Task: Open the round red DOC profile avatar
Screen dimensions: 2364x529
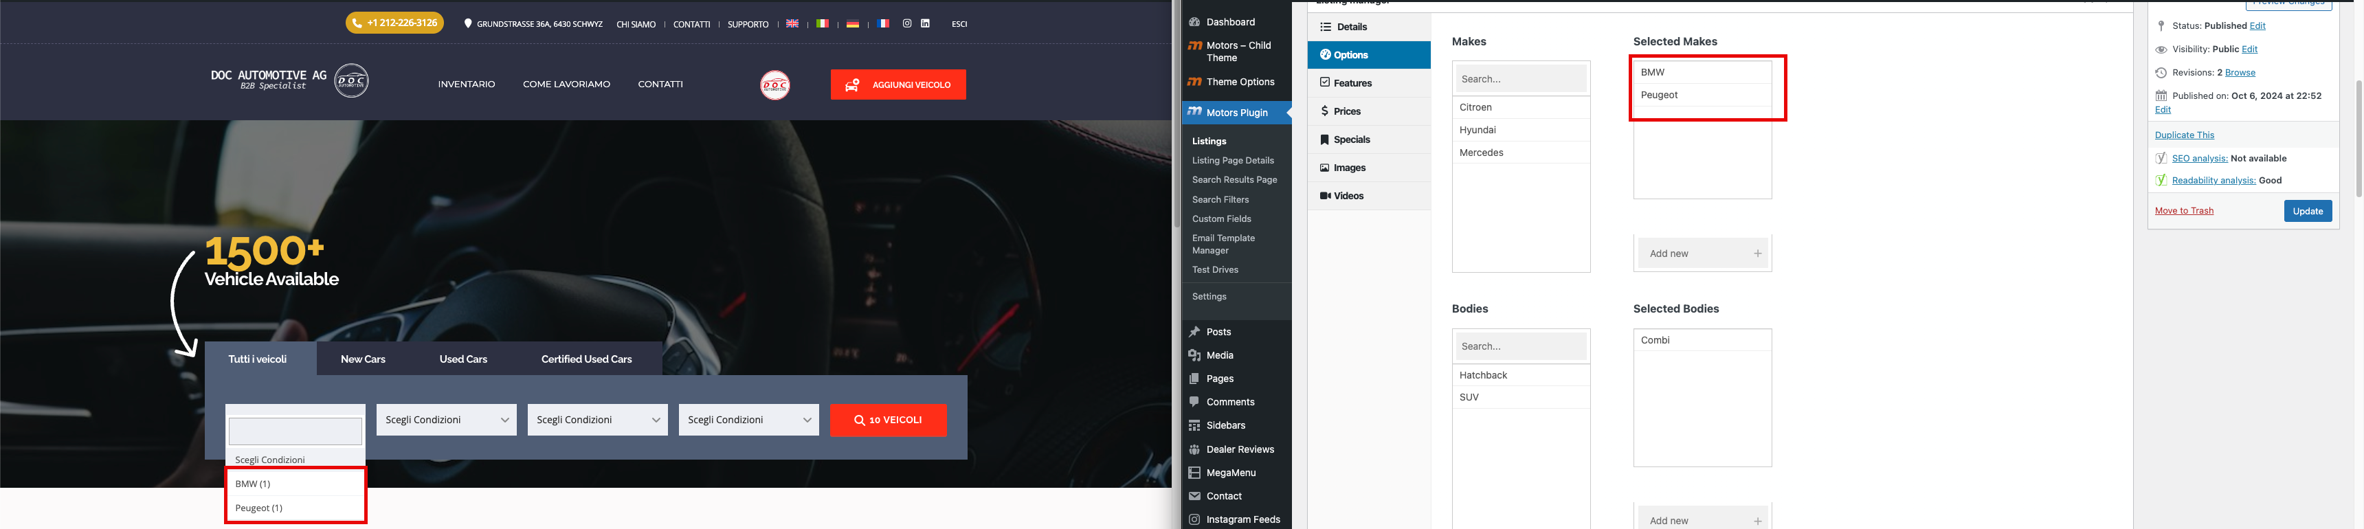Action: [774, 85]
